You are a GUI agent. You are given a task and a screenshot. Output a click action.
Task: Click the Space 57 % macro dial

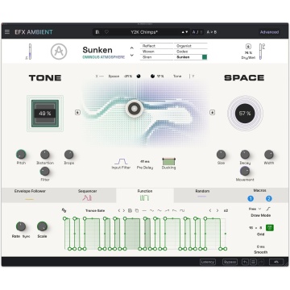point(245,114)
